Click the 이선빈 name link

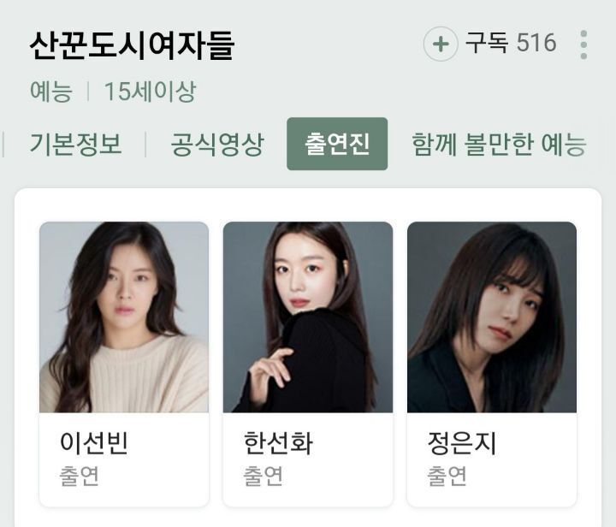94,442
